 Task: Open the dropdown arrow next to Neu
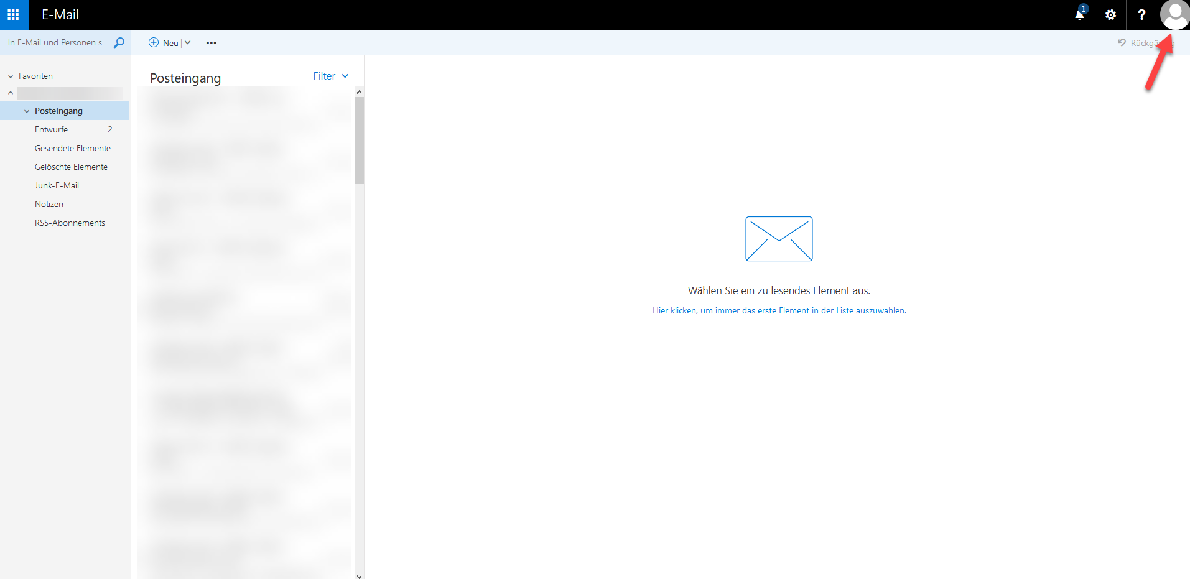188,42
